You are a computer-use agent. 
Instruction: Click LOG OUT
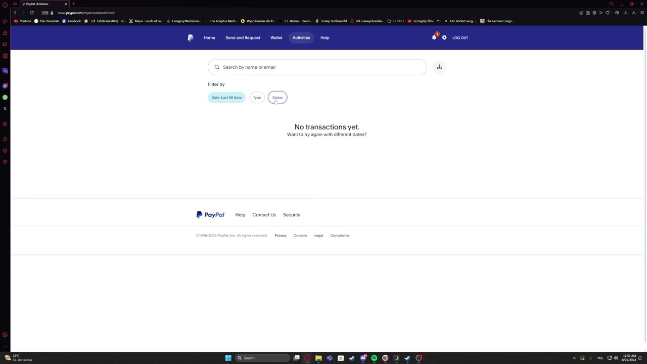tap(460, 38)
